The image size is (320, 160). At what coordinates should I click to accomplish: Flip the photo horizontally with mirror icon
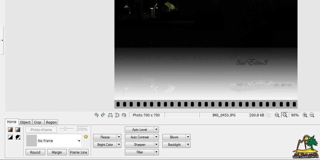click(x=110, y=115)
